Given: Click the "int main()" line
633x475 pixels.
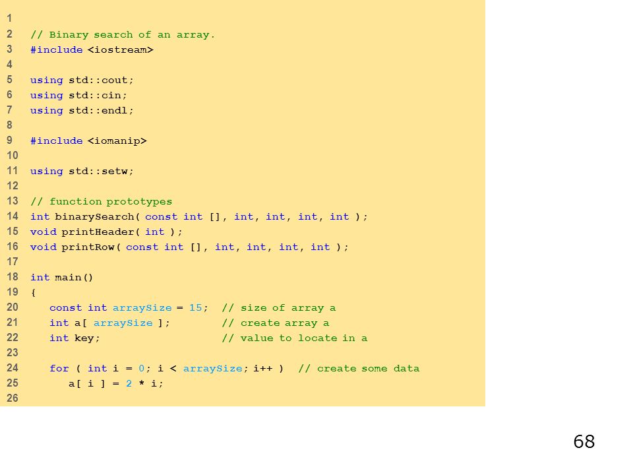Looking at the screenshot, I should [62, 278].
